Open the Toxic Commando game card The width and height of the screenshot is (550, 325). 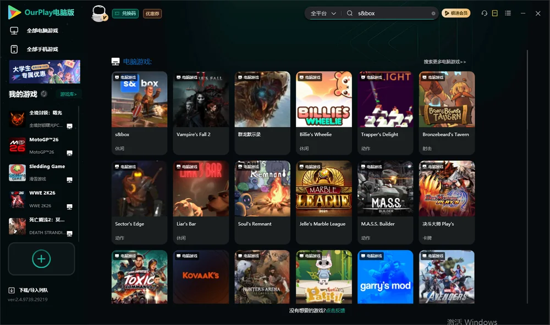(x=139, y=277)
